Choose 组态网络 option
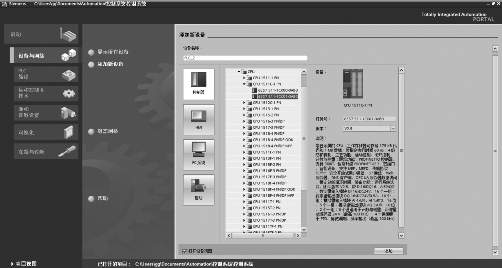This screenshot has height=268, width=502. (103, 131)
